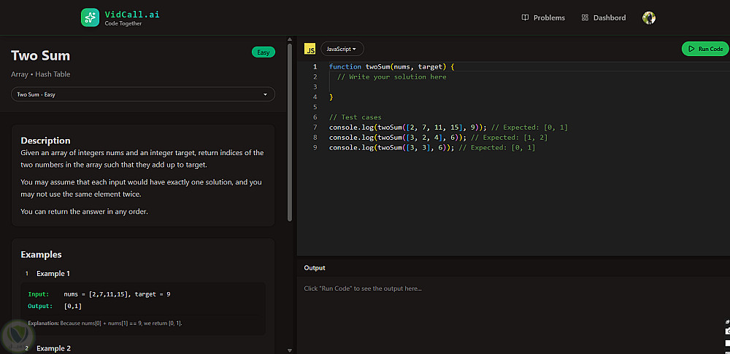Click the VidCall.ai sparkle logo icon
This screenshot has width=730, height=354.
point(90,17)
